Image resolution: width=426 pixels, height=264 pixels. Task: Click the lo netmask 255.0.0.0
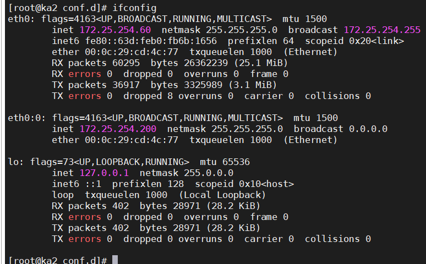click(209, 173)
